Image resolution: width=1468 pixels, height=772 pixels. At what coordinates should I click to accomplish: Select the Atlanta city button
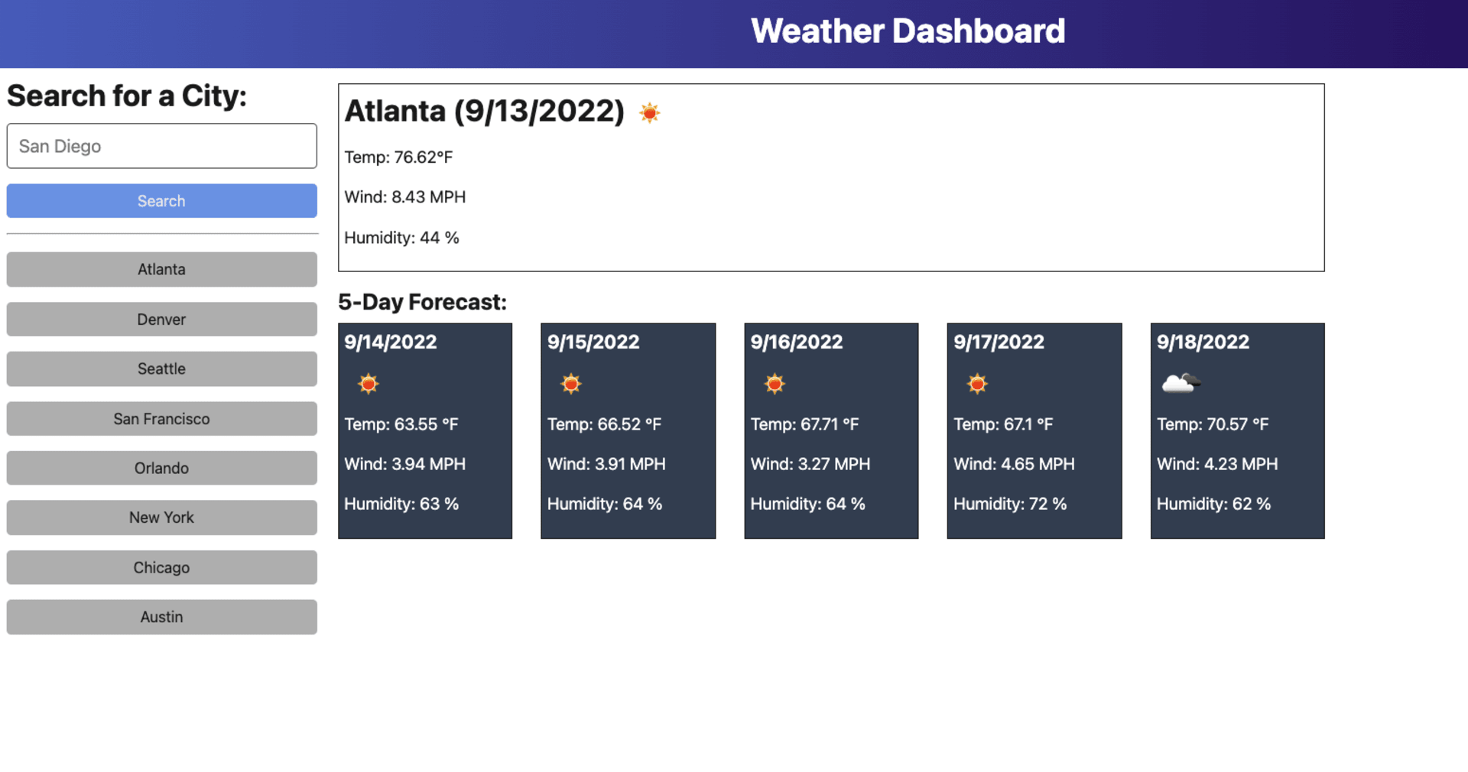click(161, 269)
